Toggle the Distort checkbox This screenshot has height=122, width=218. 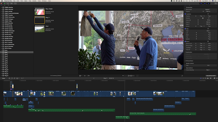(185, 42)
